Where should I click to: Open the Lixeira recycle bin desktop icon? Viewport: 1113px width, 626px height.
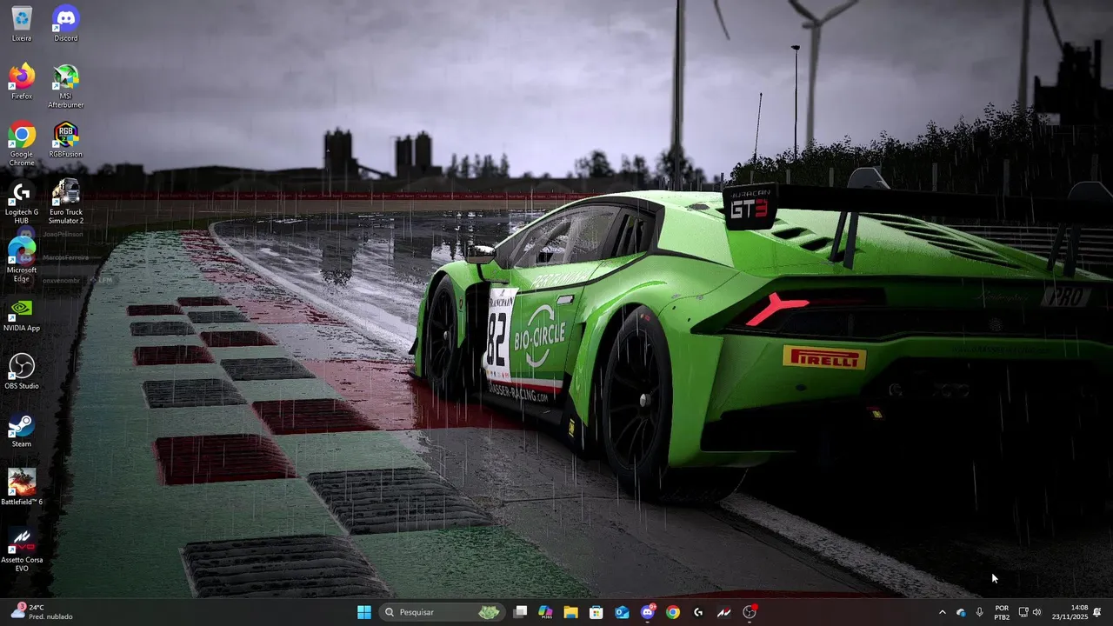[x=22, y=23]
